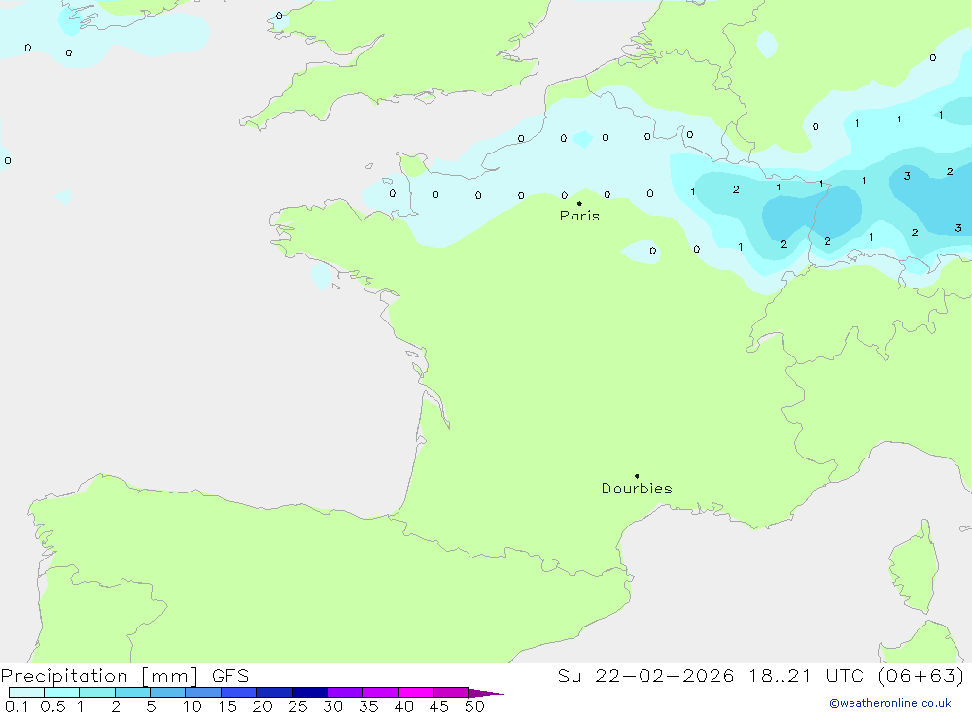Click the 0.1–0.5 mm legend swatch
The width and height of the screenshot is (972, 712).
coord(26,693)
